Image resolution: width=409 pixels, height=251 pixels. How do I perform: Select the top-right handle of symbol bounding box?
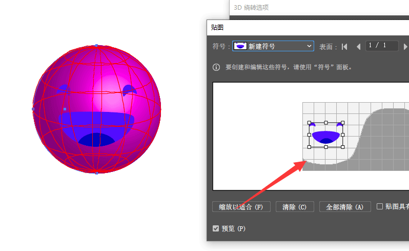(343, 123)
